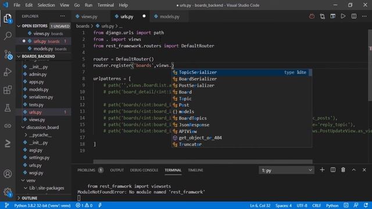This screenshot has width=372, height=209.
Task: Switch to the Timeline panel tab
Action: [195, 170]
